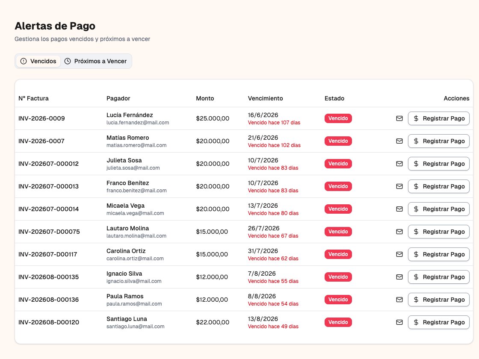Image resolution: width=479 pixels, height=359 pixels.
Task: Click Vencido badge in Carolina Ortiz row
Action: [338, 254]
